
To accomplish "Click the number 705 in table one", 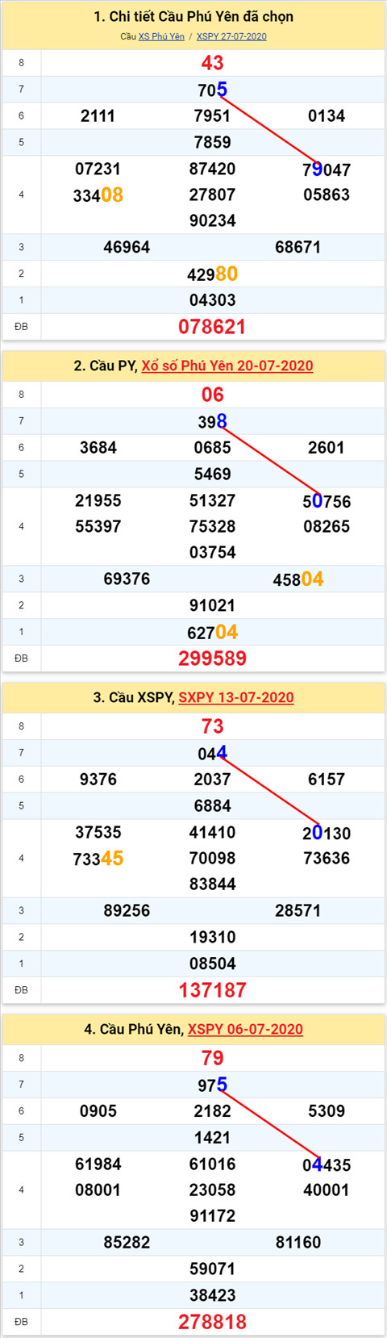I will [212, 90].
